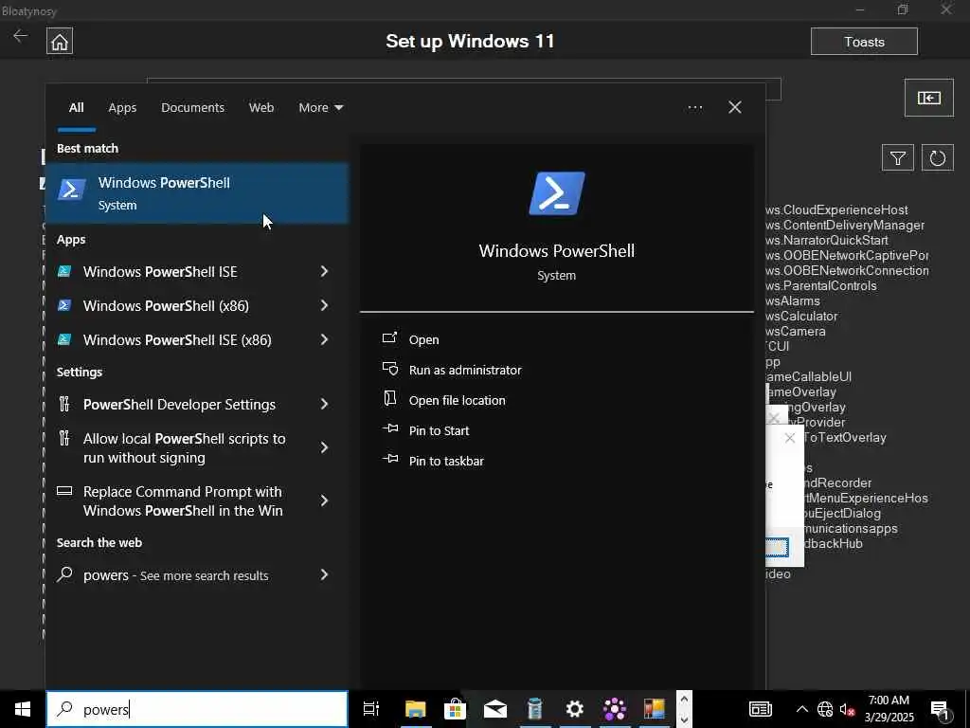Switch to the All search tab

(x=76, y=108)
